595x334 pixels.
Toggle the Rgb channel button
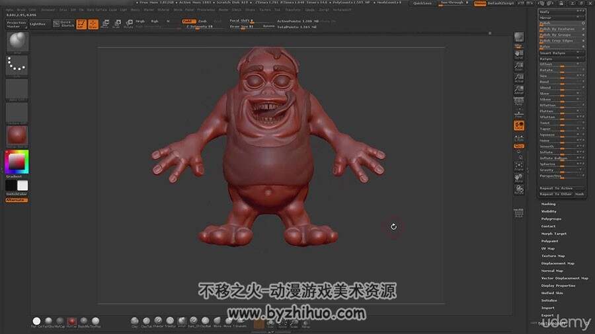155,21
